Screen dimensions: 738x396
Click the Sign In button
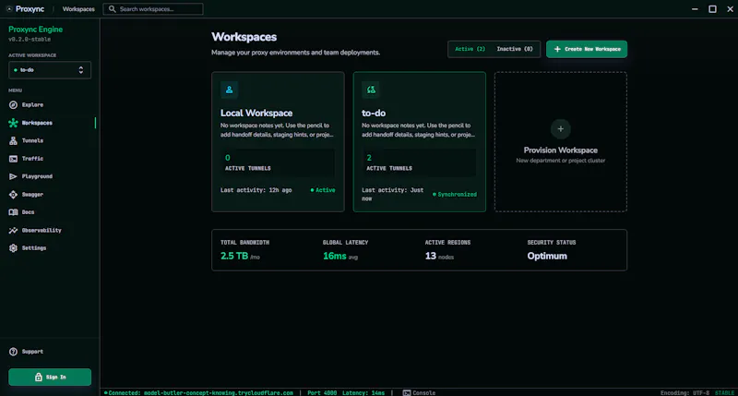[x=50, y=378]
